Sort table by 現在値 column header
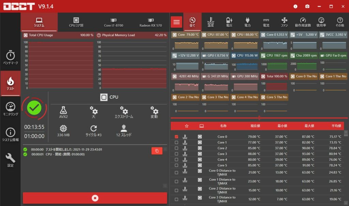The height and width of the screenshot is (206, 349). click(255, 126)
